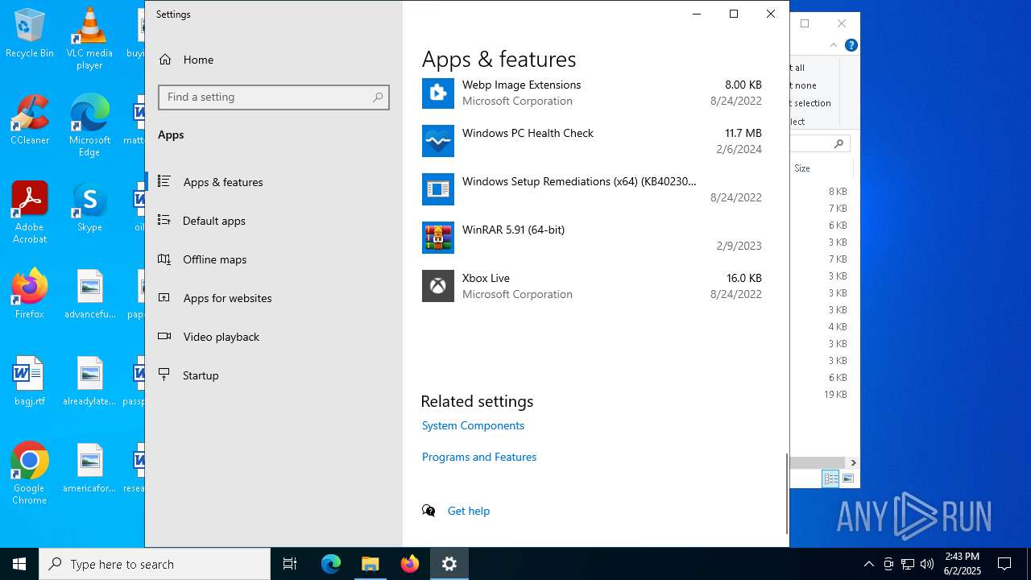Open File Explorer in the taskbar

pyautogui.click(x=371, y=564)
